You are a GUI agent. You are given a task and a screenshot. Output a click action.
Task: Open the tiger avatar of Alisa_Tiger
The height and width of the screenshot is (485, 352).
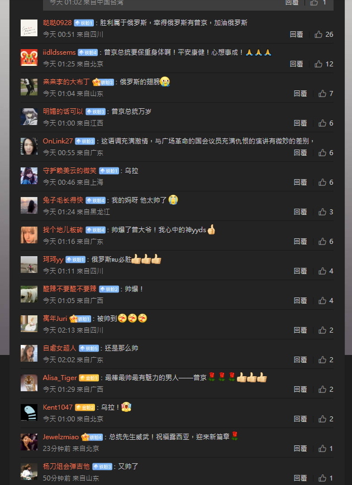coord(29,383)
